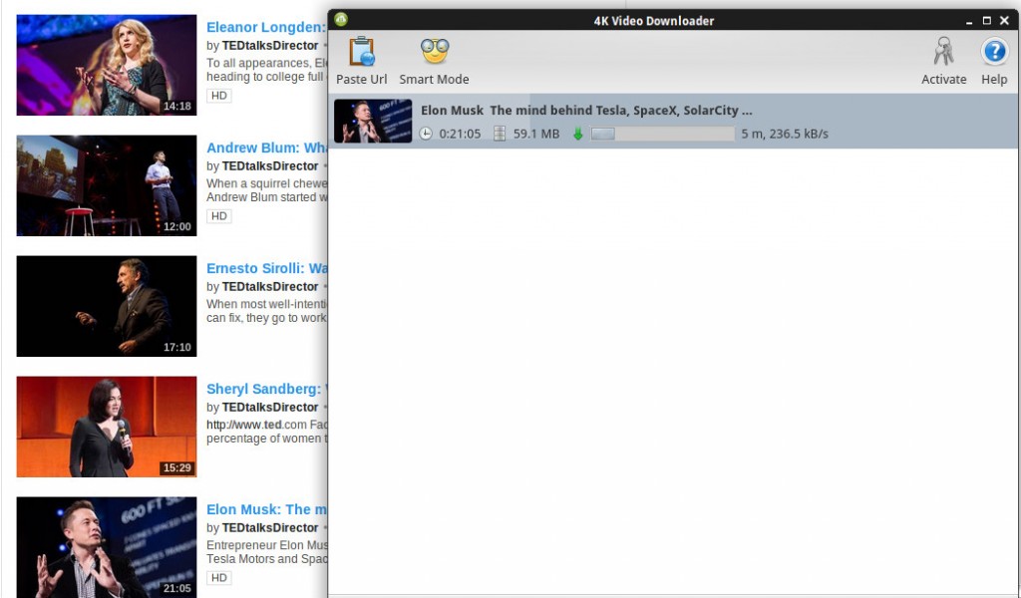
Task: Click the 59.1 MB file size value
Action: point(535,134)
